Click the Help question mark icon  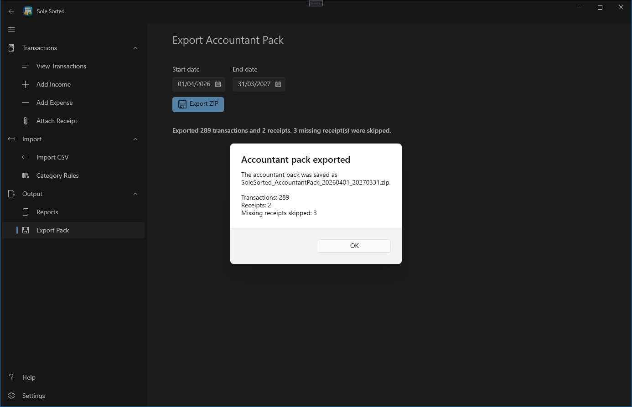click(x=11, y=377)
